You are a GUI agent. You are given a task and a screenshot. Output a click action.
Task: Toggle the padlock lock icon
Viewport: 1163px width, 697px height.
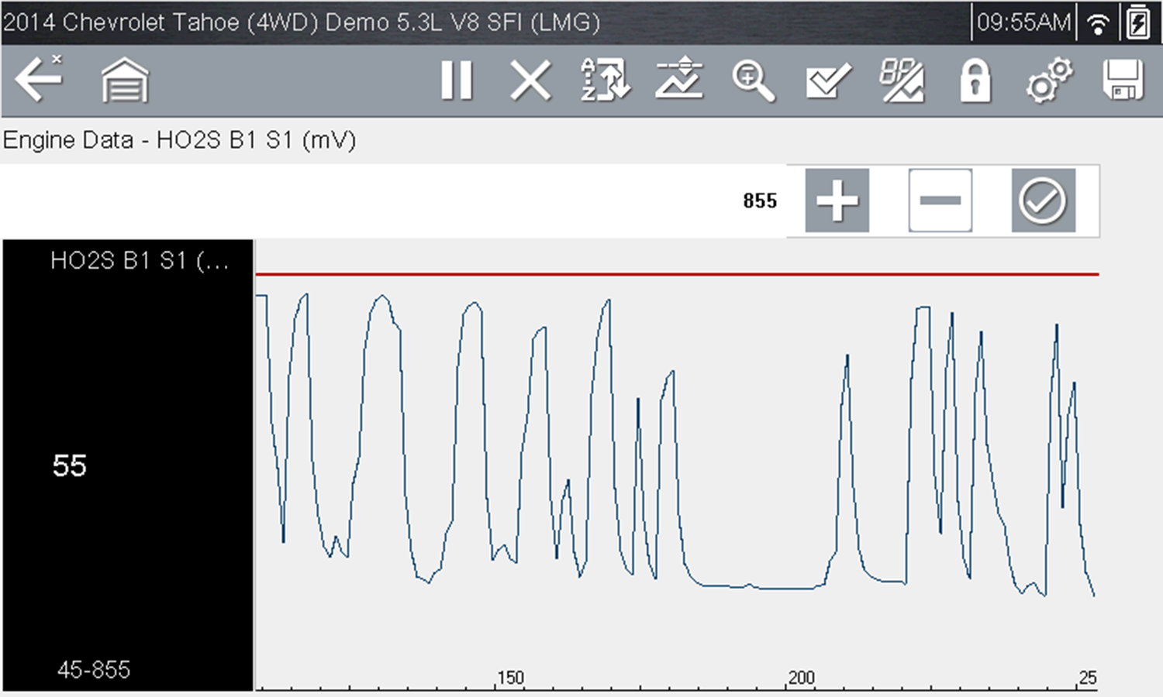click(x=975, y=81)
